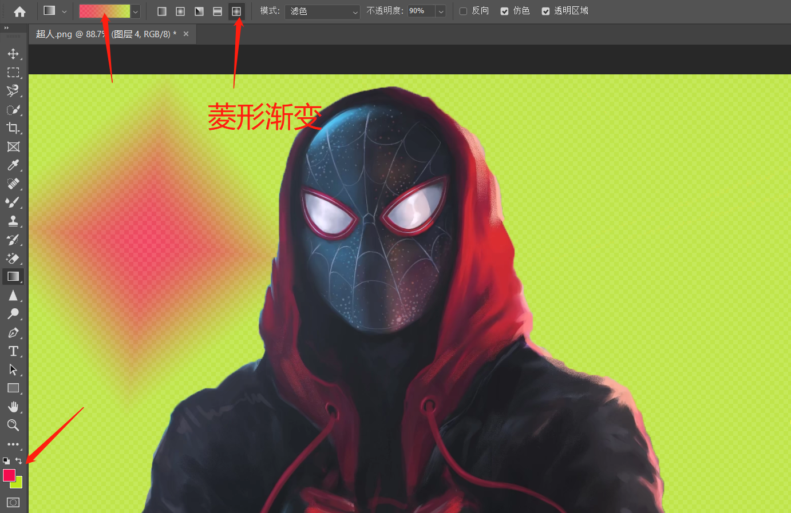Select the History Brush tool
This screenshot has width=791, height=513.
click(13, 240)
